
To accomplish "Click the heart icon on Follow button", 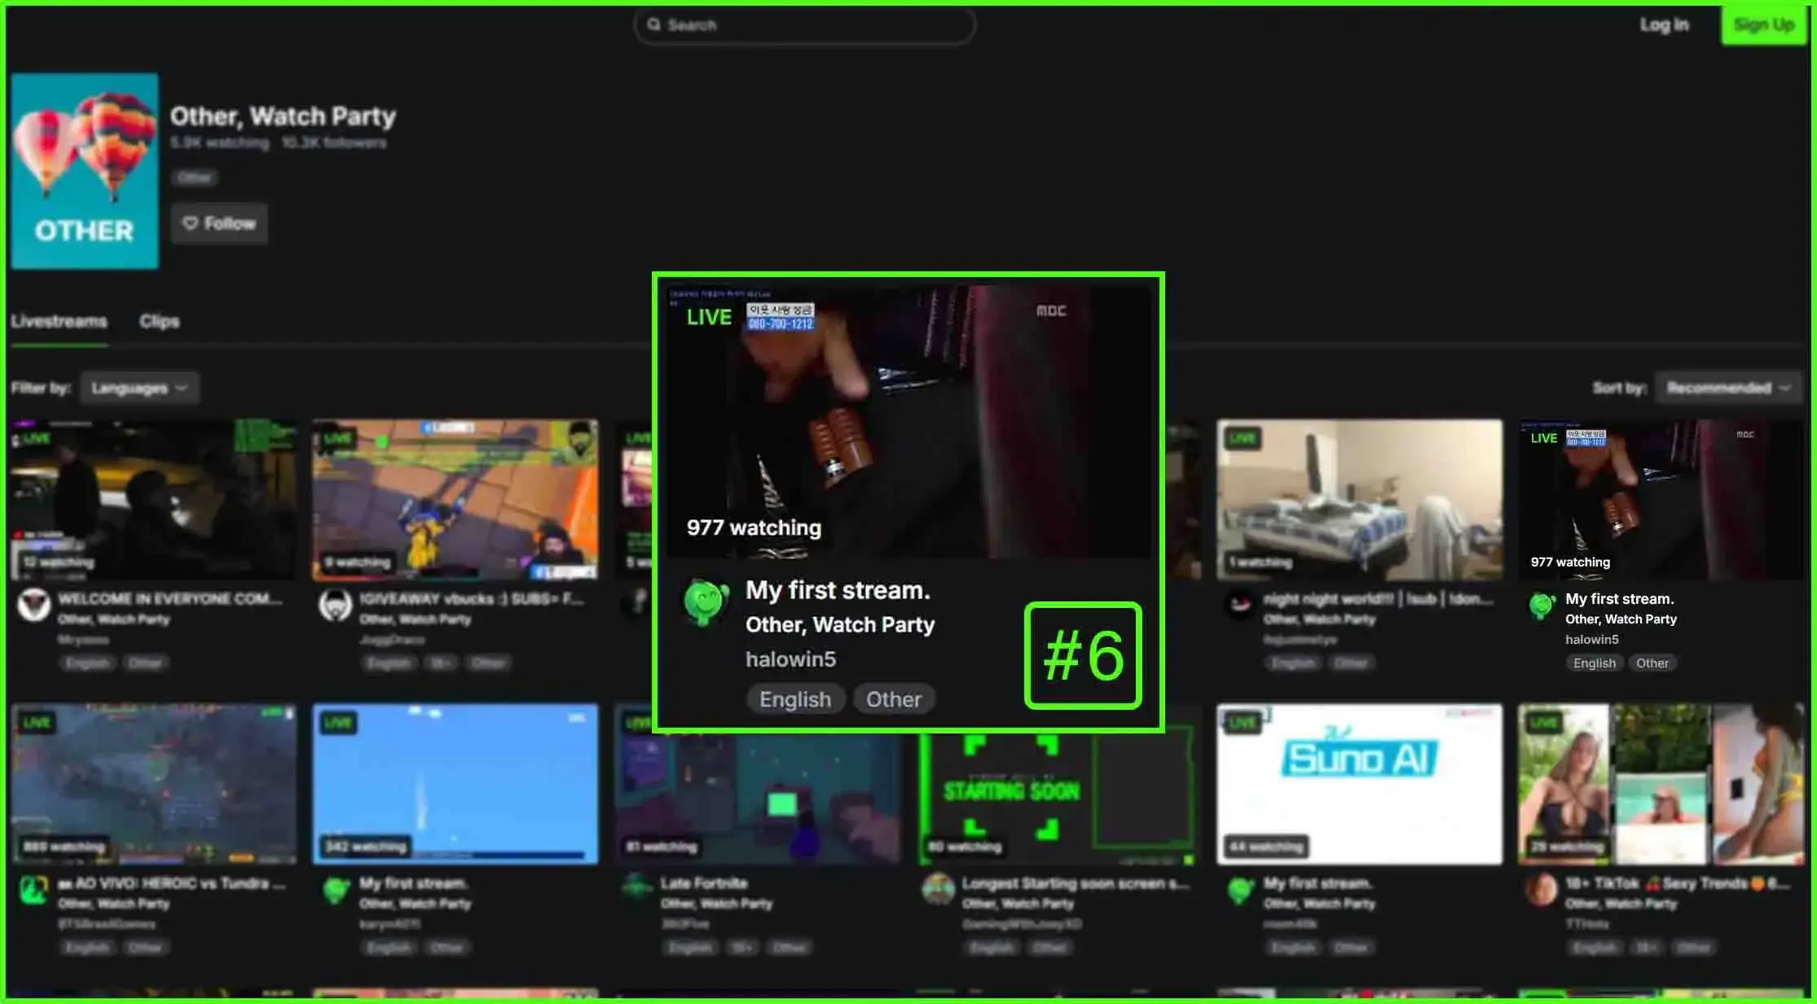I will (190, 223).
